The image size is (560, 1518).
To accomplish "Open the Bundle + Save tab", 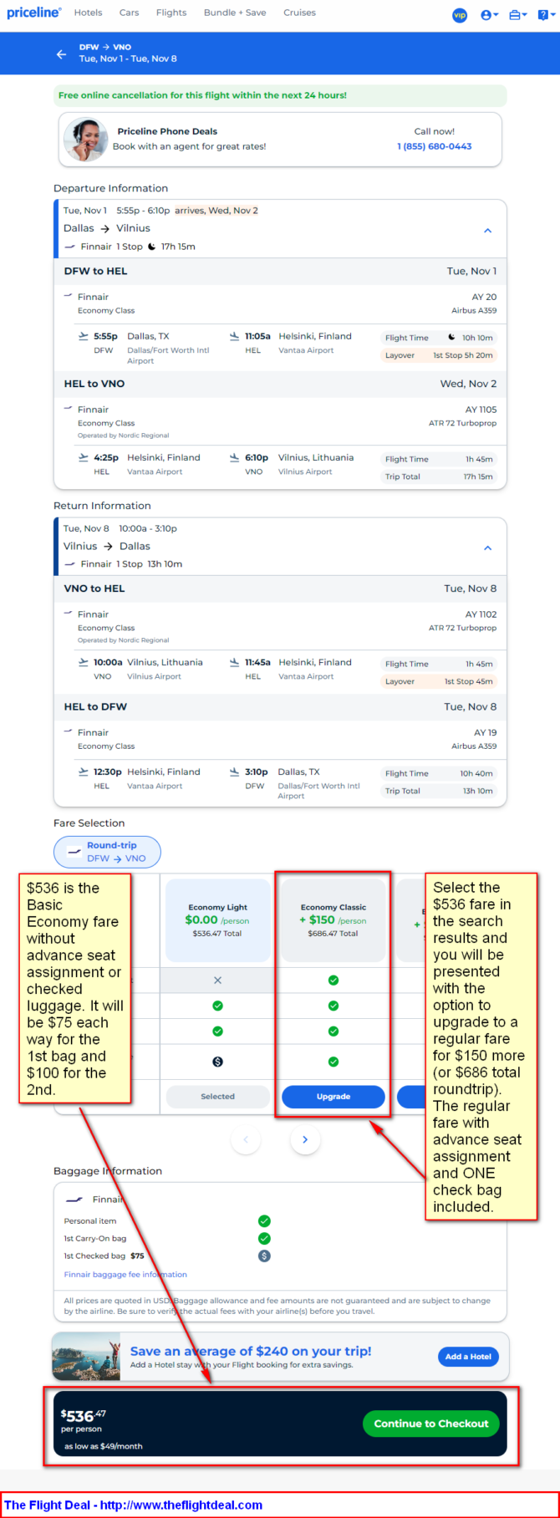I will coord(235,13).
